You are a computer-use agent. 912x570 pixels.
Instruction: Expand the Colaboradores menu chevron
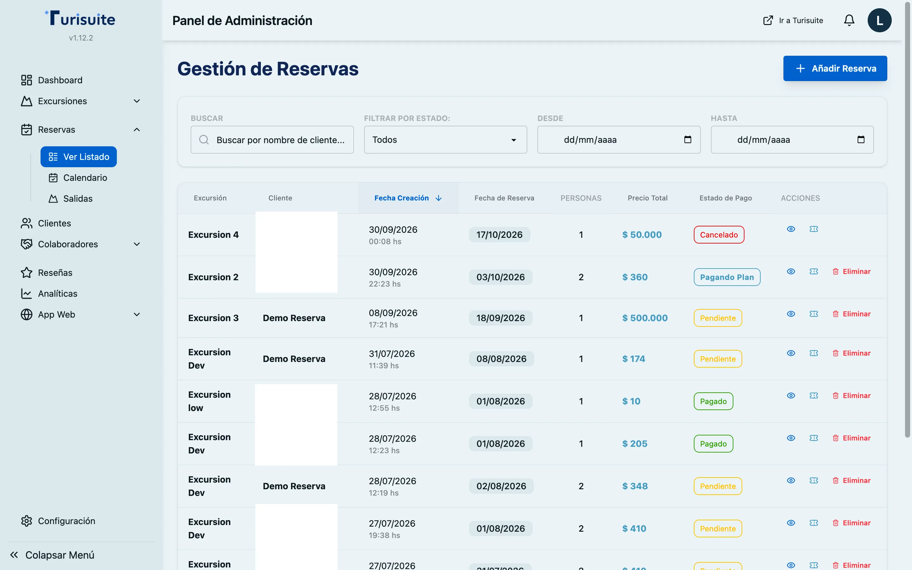click(137, 244)
